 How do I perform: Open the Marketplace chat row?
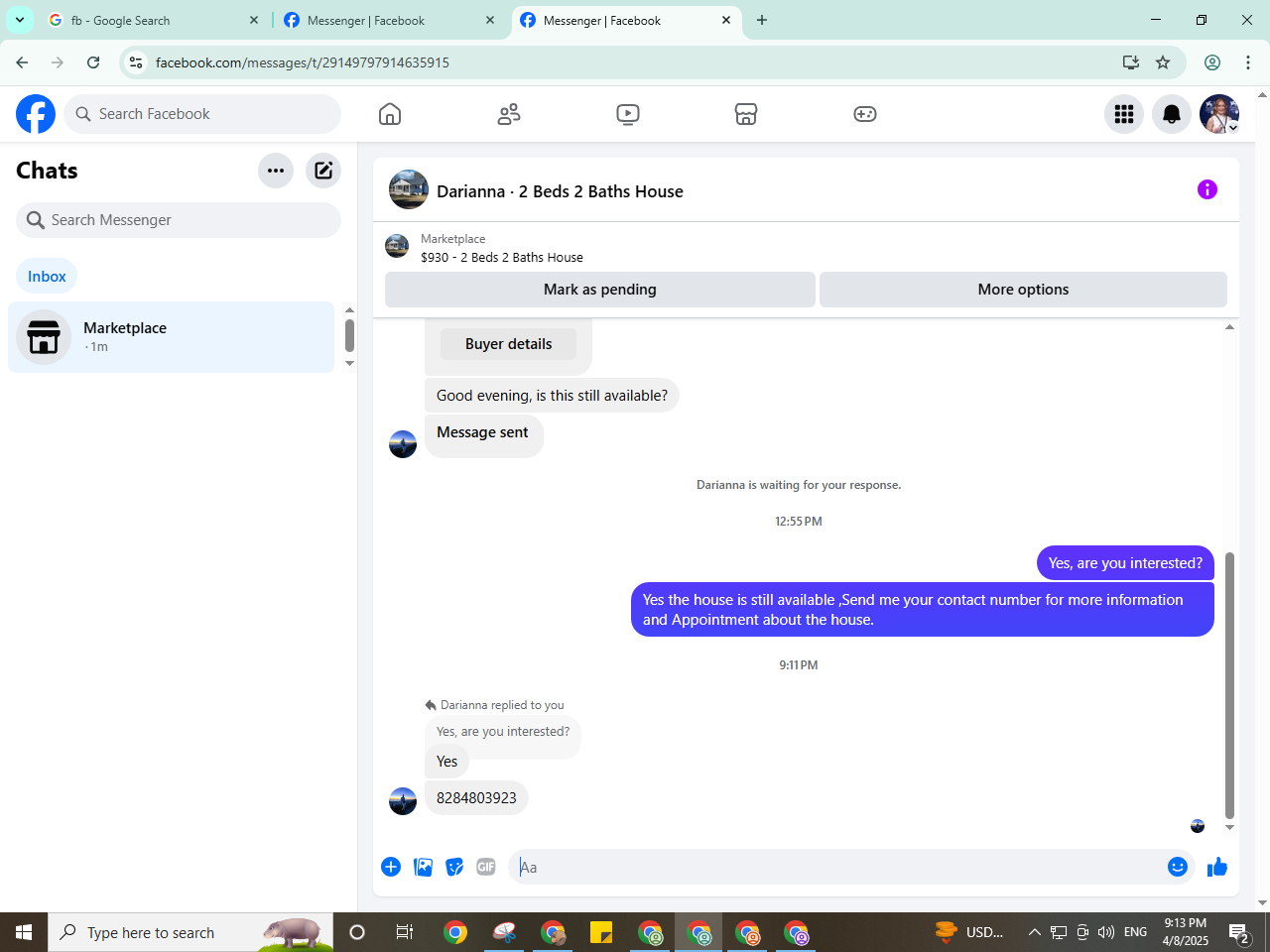pyautogui.click(x=172, y=337)
